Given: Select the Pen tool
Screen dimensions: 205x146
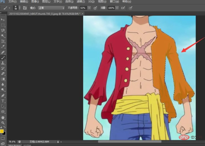Looking at the screenshot, I should tap(3, 96).
